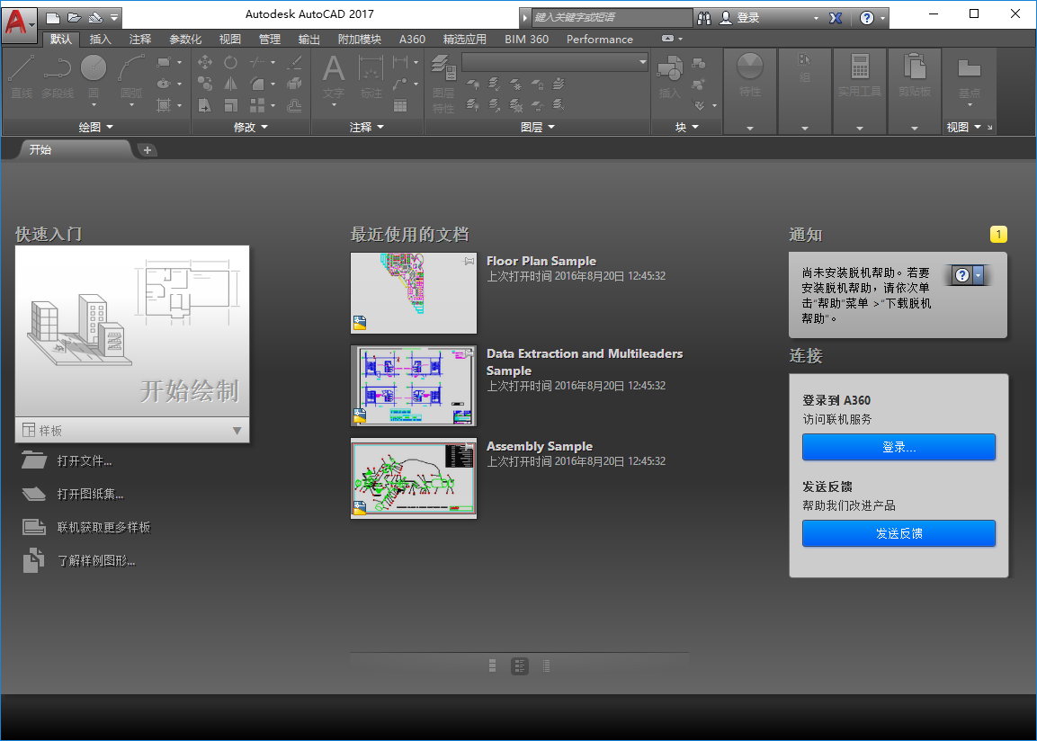Pin the Data Extraction and Multileaders Sample

pos(469,353)
